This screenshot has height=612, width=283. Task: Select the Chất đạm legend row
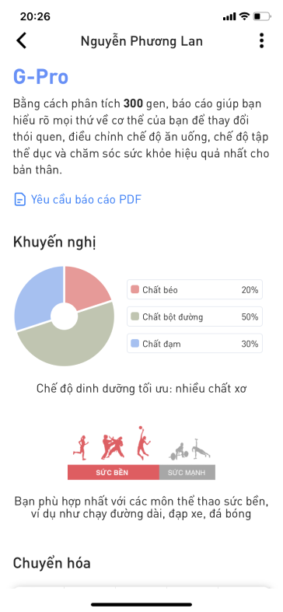coord(194,344)
